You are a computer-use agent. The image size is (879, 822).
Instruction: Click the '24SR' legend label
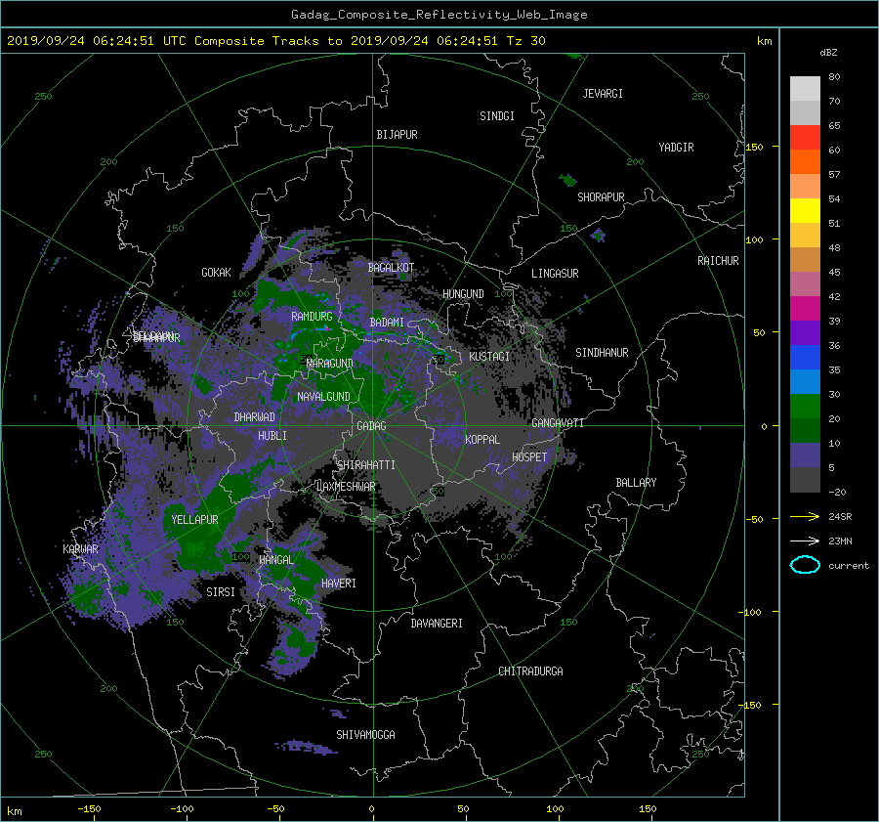click(x=840, y=517)
